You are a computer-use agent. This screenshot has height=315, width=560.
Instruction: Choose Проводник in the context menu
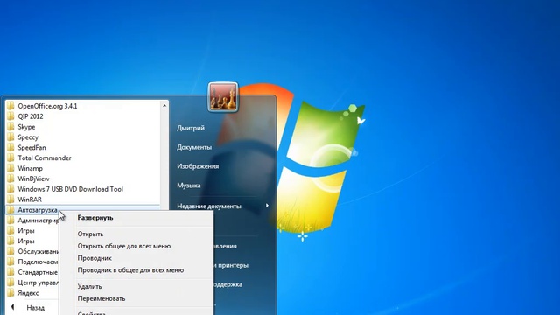point(94,258)
